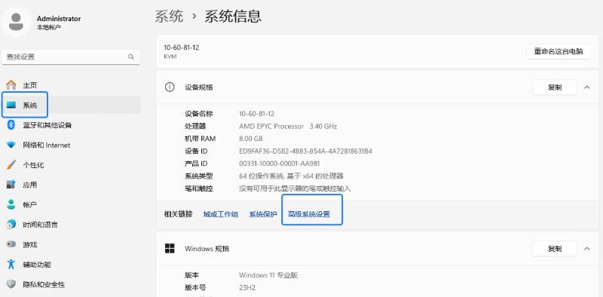Click the 隐私和安全性 shield icon
Image resolution: width=603 pixels, height=297 pixels.
point(11,284)
